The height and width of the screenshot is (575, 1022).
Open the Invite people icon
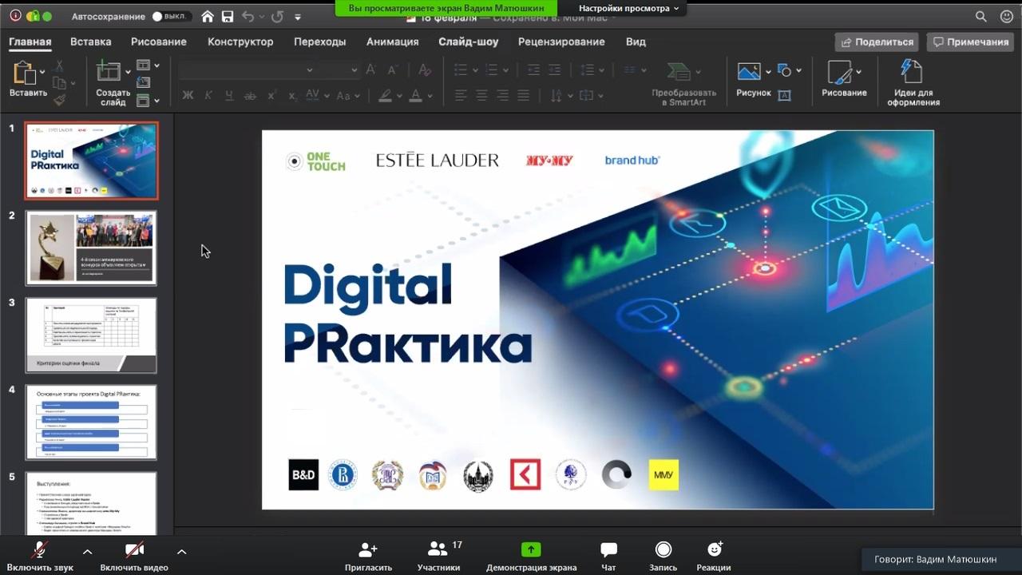pos(368,549)
